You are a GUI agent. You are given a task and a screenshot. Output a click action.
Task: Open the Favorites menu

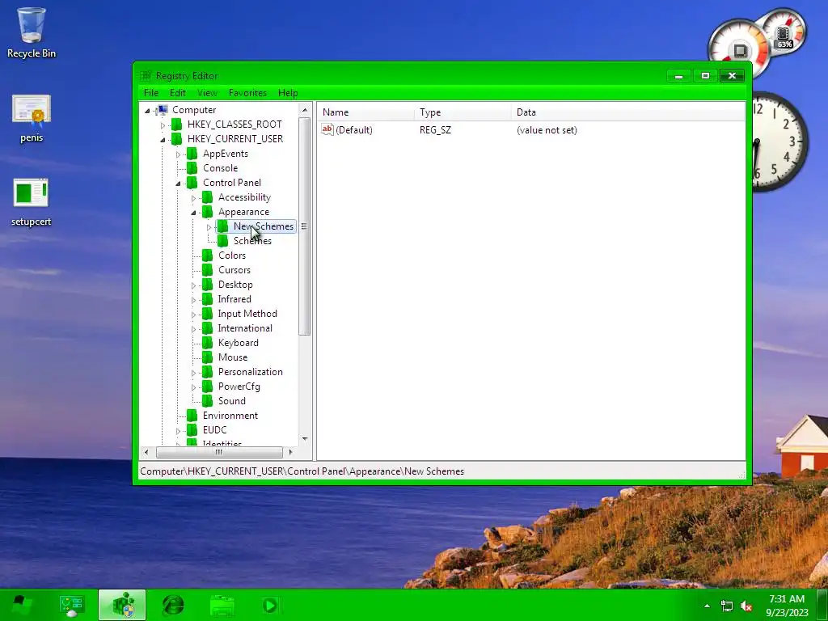click(247, 93)
